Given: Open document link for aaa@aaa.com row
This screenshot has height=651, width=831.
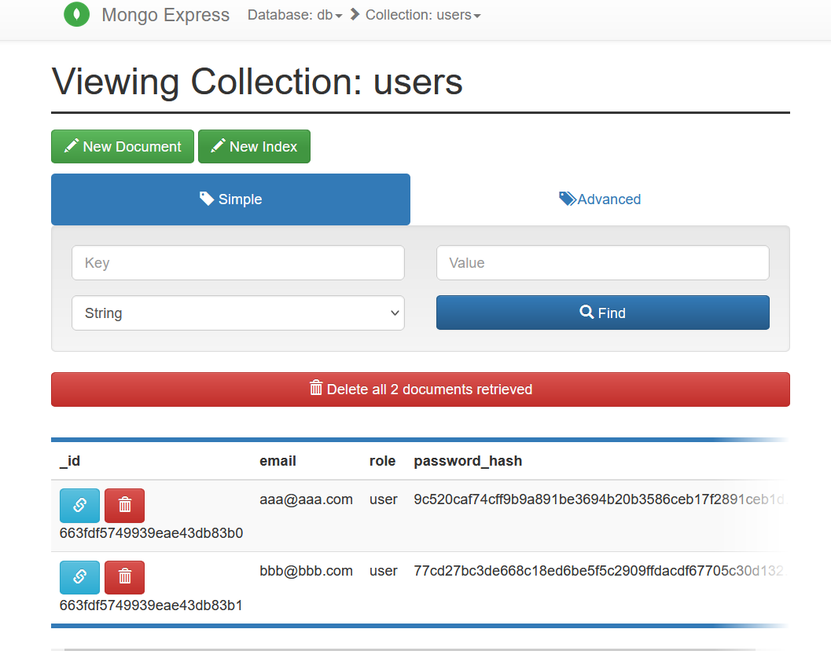Looking at the screenshot, I should (x=79, y=505).
